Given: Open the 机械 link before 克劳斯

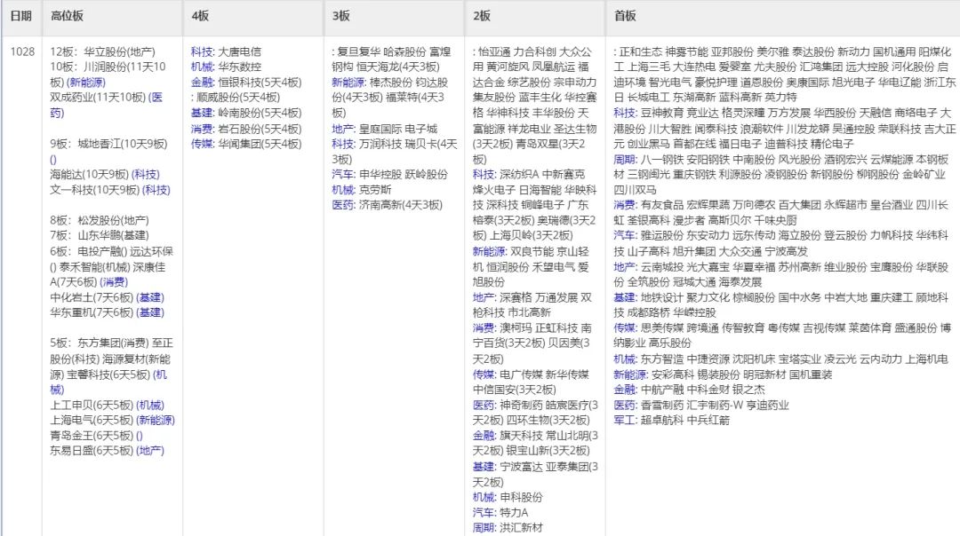Looking at the screenshot, I should [x=343, y=190].
